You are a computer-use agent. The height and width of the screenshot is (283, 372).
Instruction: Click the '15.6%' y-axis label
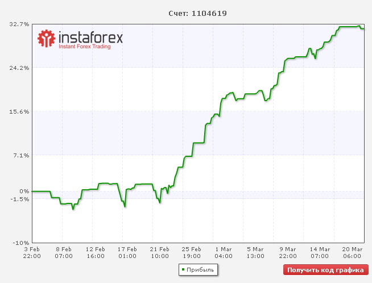pos(19,111)
